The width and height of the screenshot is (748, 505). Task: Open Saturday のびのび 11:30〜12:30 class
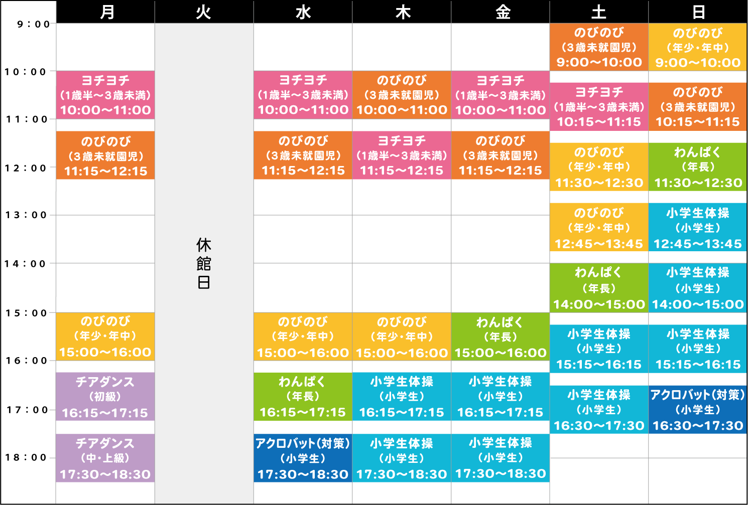599,167
